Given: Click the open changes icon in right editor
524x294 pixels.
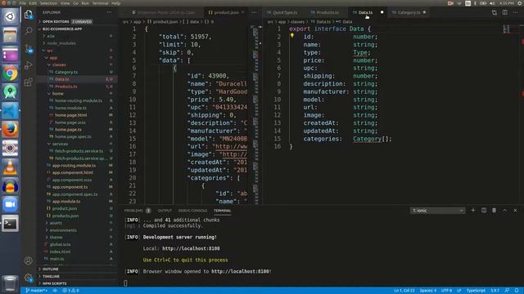Looking at the screenshot, I should pyautogui.click(x=495, y=12).
